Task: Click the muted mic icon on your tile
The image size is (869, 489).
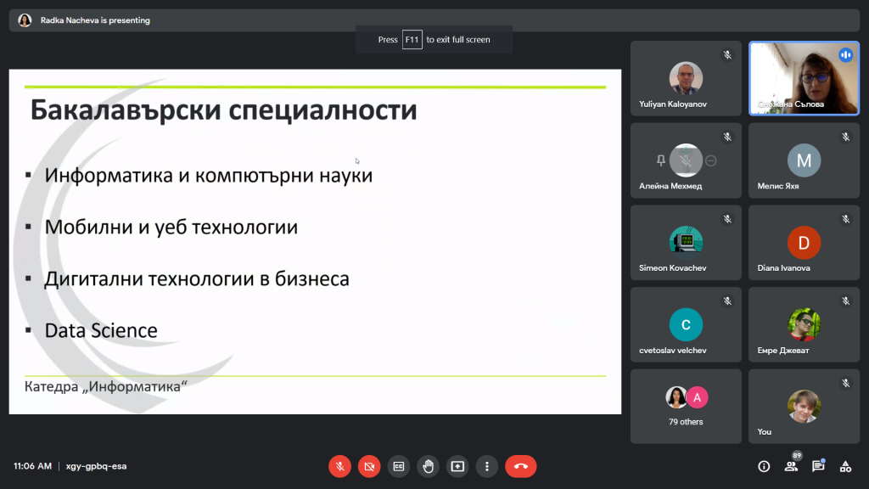Action: pos(846,383)
